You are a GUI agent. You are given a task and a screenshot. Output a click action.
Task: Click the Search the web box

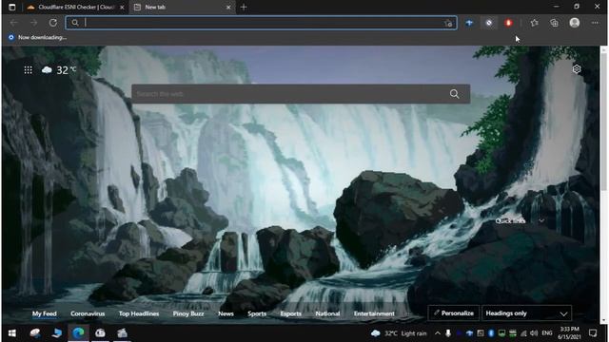[x=301, y=94]
